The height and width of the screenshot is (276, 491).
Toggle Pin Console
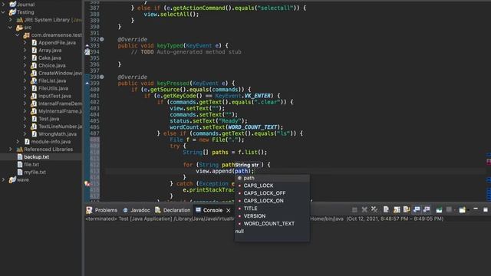pos(439,210)
